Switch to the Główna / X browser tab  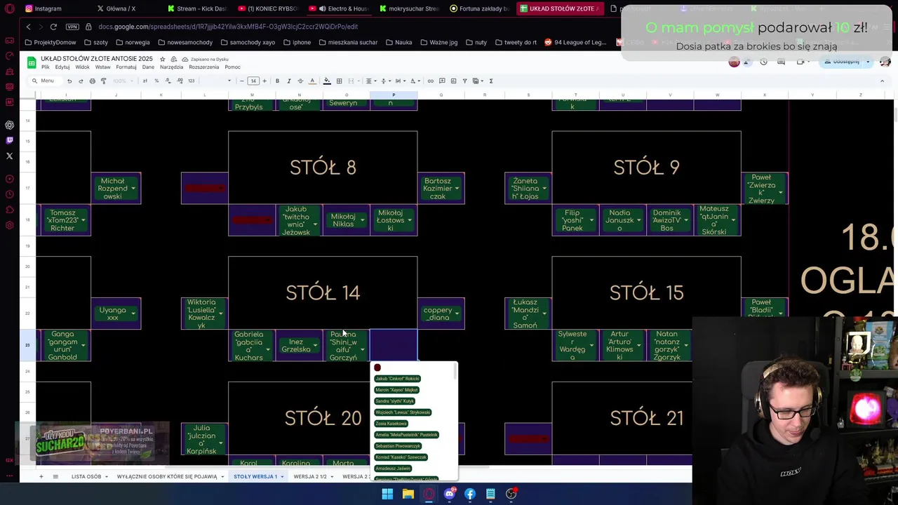[116, 8]
